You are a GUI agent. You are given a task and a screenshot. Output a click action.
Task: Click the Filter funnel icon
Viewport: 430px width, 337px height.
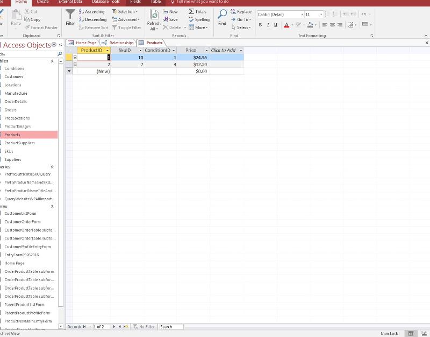coord(70,15)
